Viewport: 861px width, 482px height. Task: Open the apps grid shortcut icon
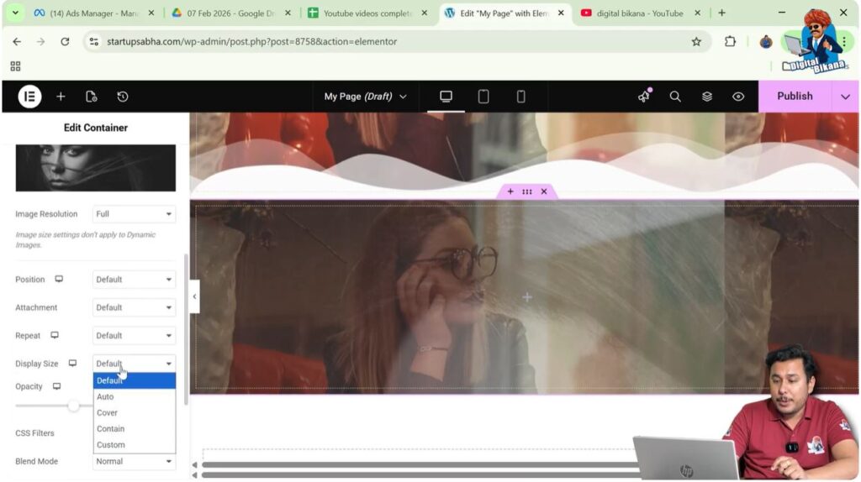15,66
